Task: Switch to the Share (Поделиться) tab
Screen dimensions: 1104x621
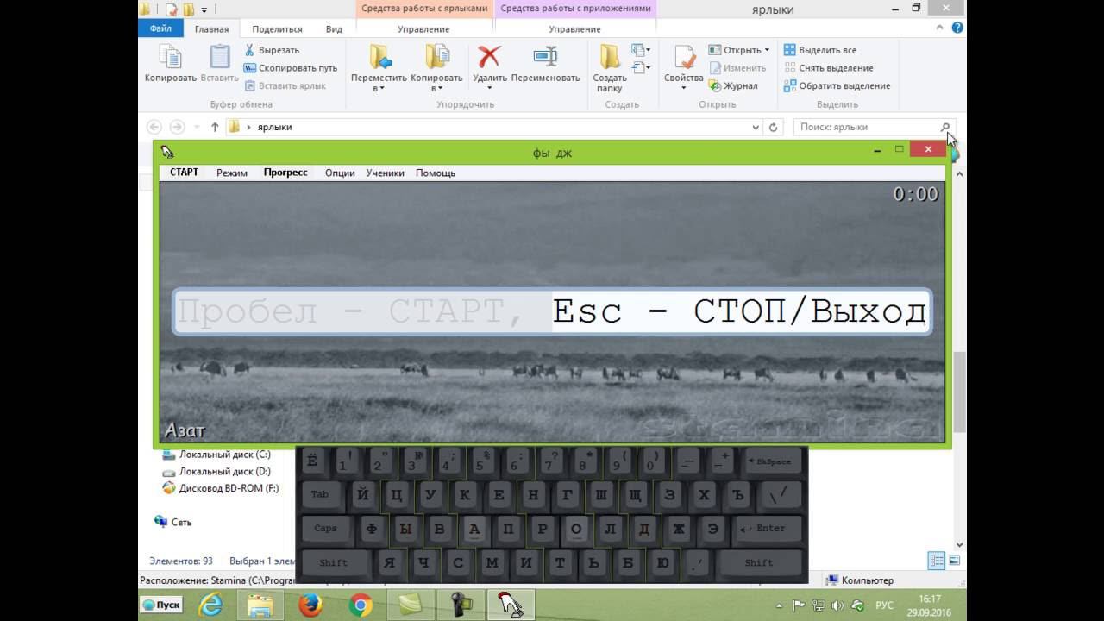Action: coord(277,29)
